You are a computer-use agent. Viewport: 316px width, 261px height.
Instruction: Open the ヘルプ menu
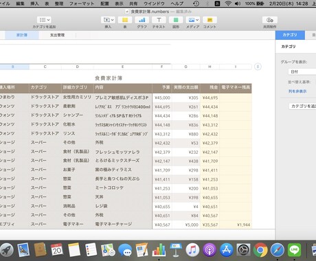pyautogui.click(x=177, y=3)
